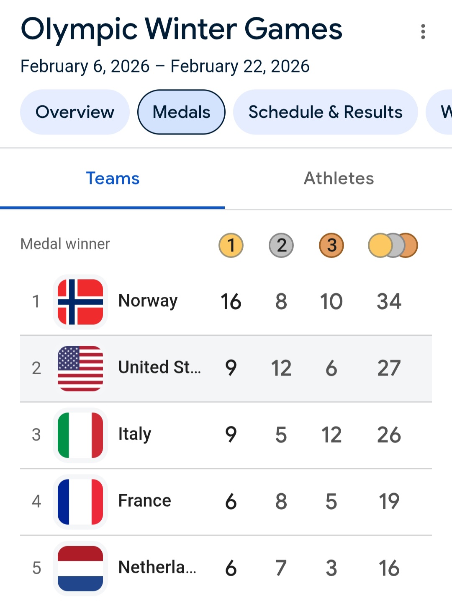Click the Italy country name

[135, 434]
